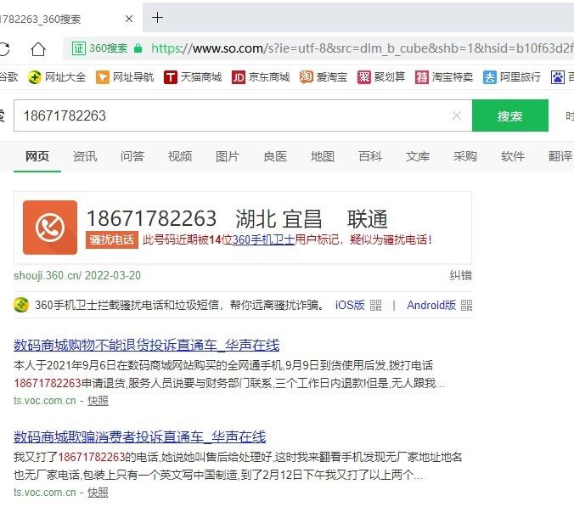Click the green 证 certificate badge
The image size is (574, 518).
pos(78,48)
